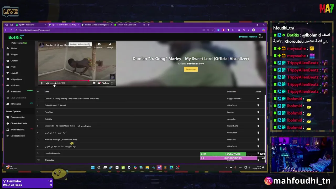Reload the page with refresh icon
This screenshot has width=336, height=189.
click(11, 30)
